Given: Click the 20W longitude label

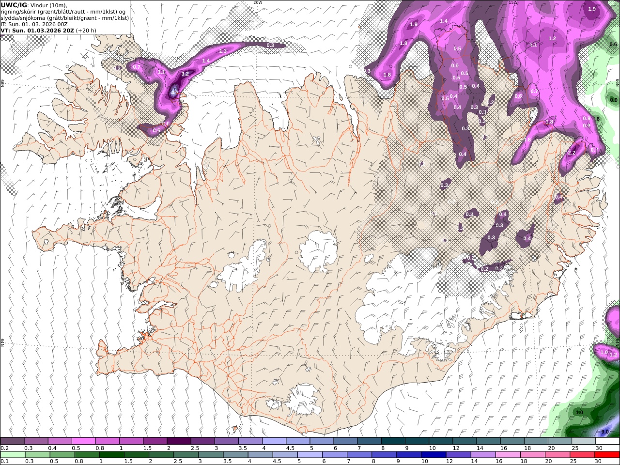Looking at the screenshot, I should [258, 2].
